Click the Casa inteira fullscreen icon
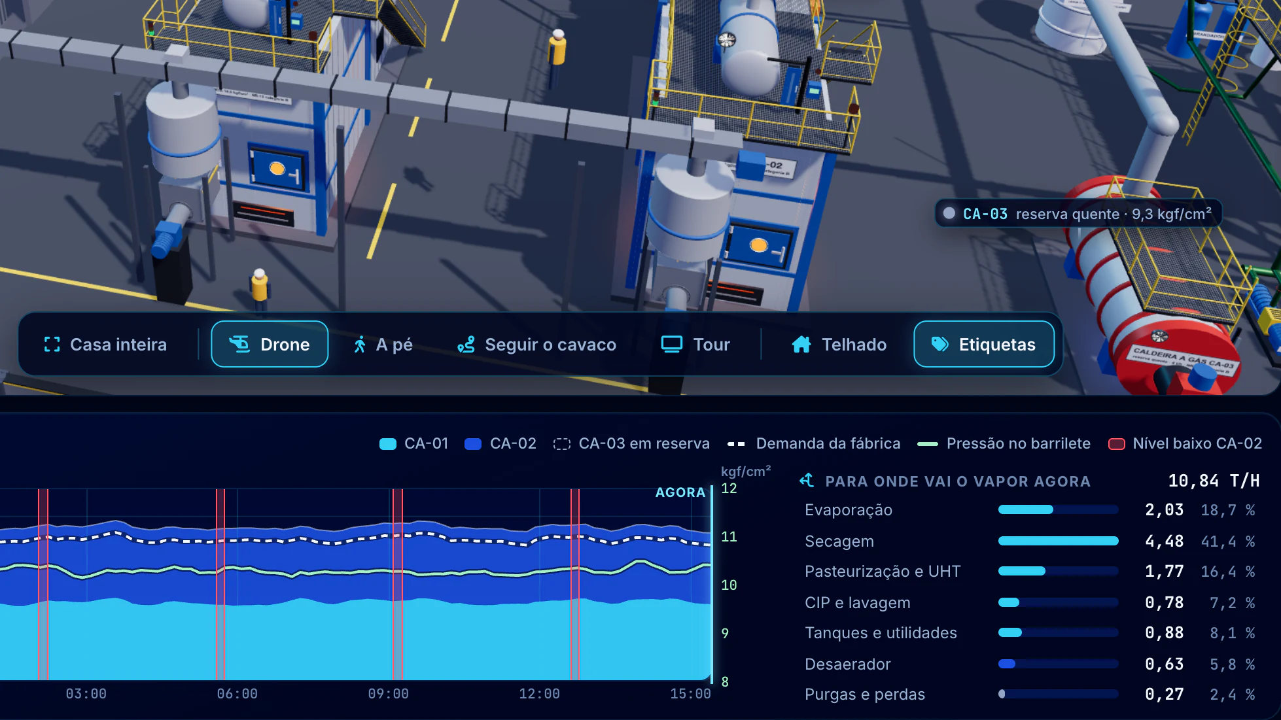Viewport: 1281px width, 720px height. [52, 345]
